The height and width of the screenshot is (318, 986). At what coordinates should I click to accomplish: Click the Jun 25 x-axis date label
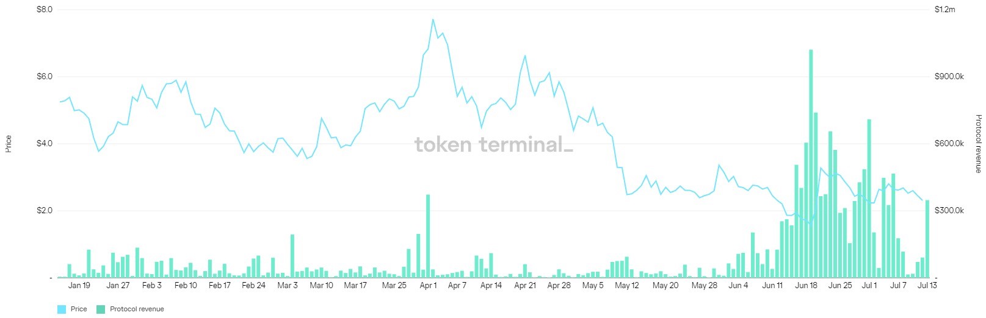pos(840,285)
